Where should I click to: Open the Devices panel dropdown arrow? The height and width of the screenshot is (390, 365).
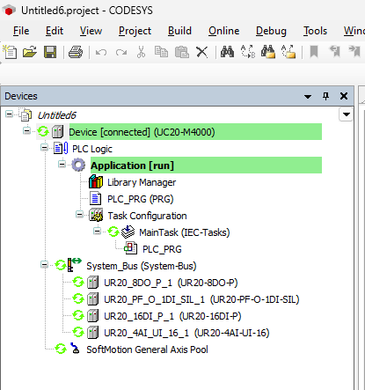click(x=308, y=96)
